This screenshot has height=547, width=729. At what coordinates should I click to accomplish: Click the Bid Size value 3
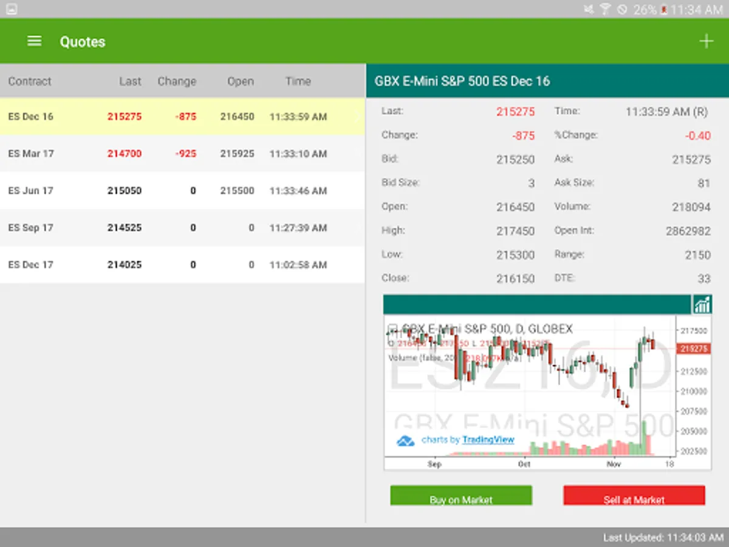532,184
